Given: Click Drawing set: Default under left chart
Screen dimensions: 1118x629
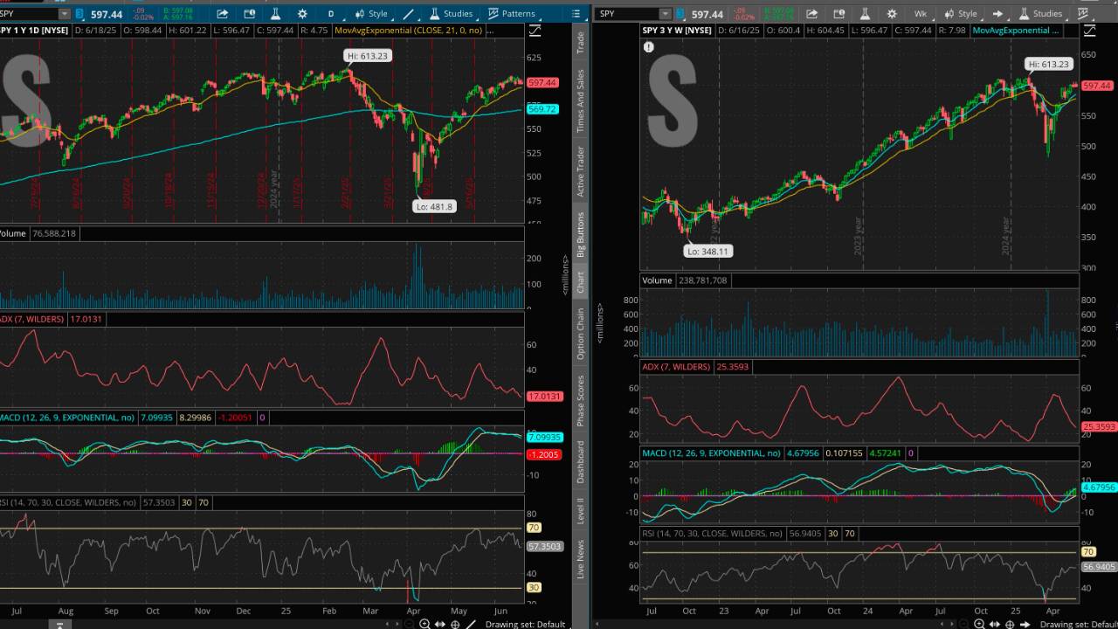Looking at the screenshot, I should click(x=526, y=624).
